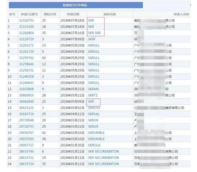The image size is (197, 172).
Task: Open registration number 28633746
Action: [26, 151]
